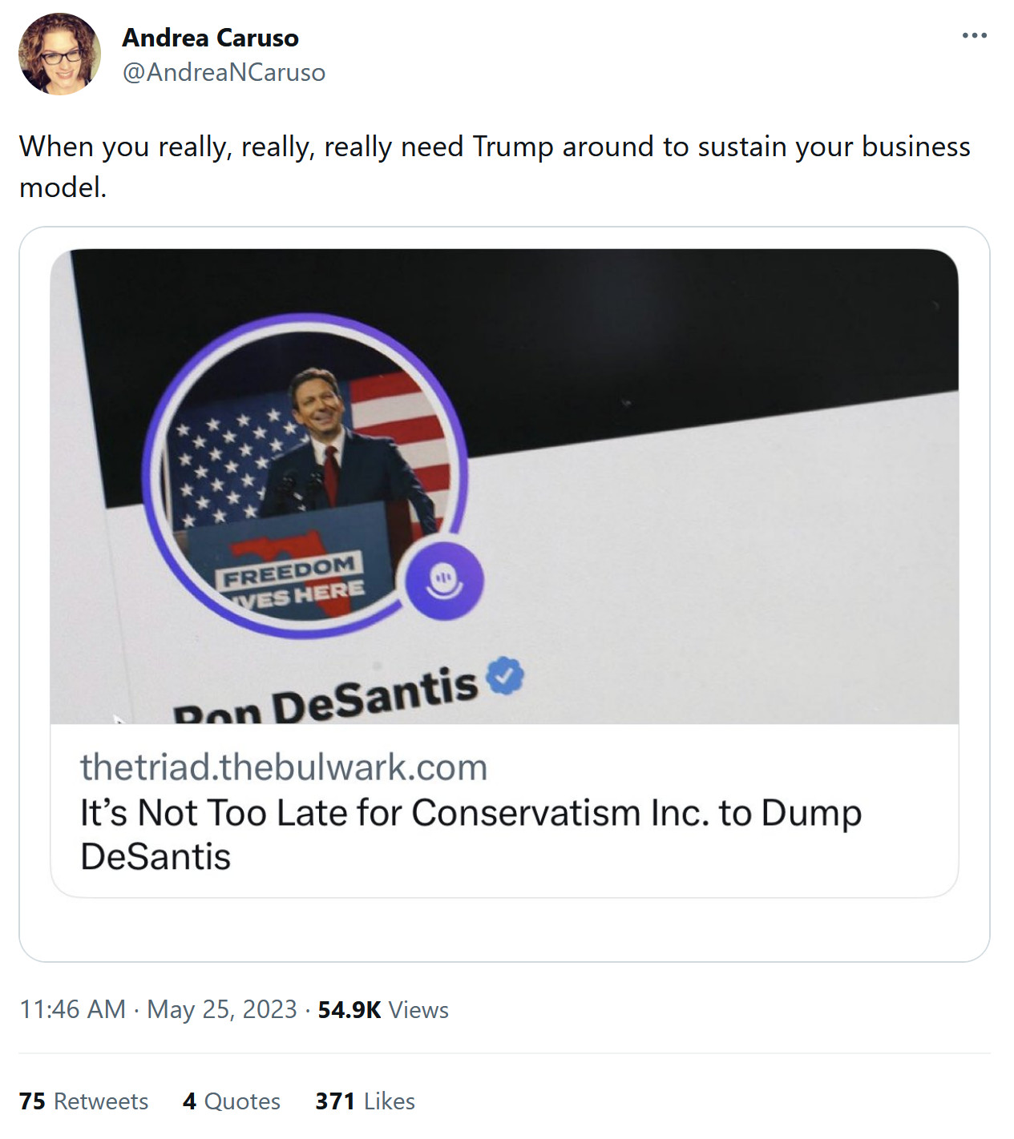Click the Freedom Lives Here podium sign
This screenshot has height=1139, width=1014.
290,579
